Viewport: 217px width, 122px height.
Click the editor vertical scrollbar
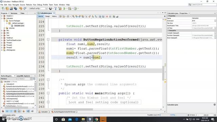(x=163, y=73)
